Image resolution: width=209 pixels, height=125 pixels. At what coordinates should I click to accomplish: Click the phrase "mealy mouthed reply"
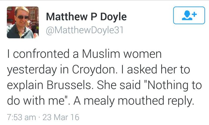click(x=138, y=101)
